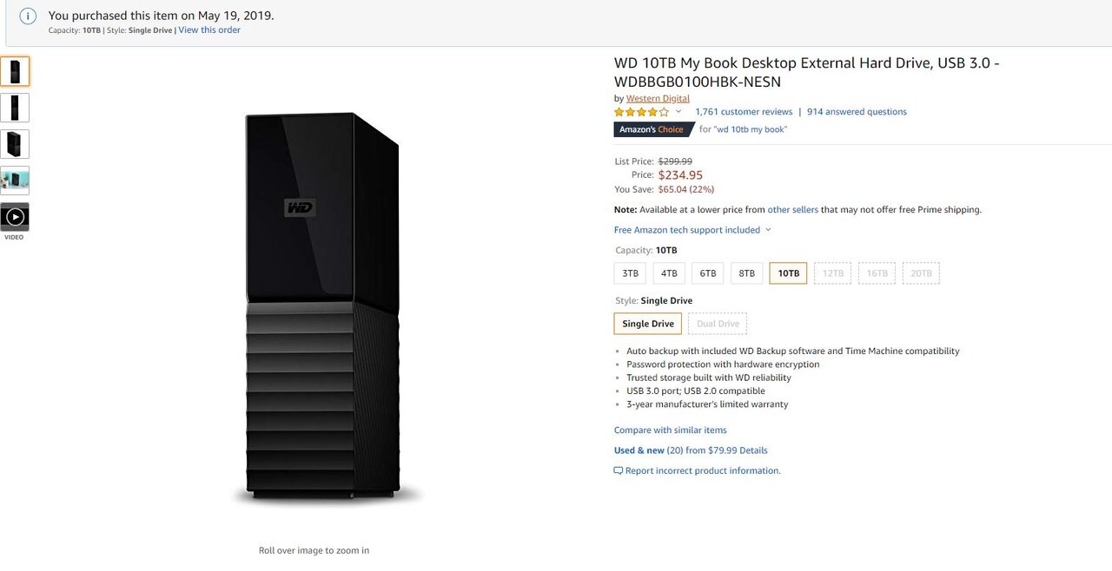The width and height of the screenshot is (1112, 571).
Task: Open 1,761 customer reviews link
Action: [744, 112]
